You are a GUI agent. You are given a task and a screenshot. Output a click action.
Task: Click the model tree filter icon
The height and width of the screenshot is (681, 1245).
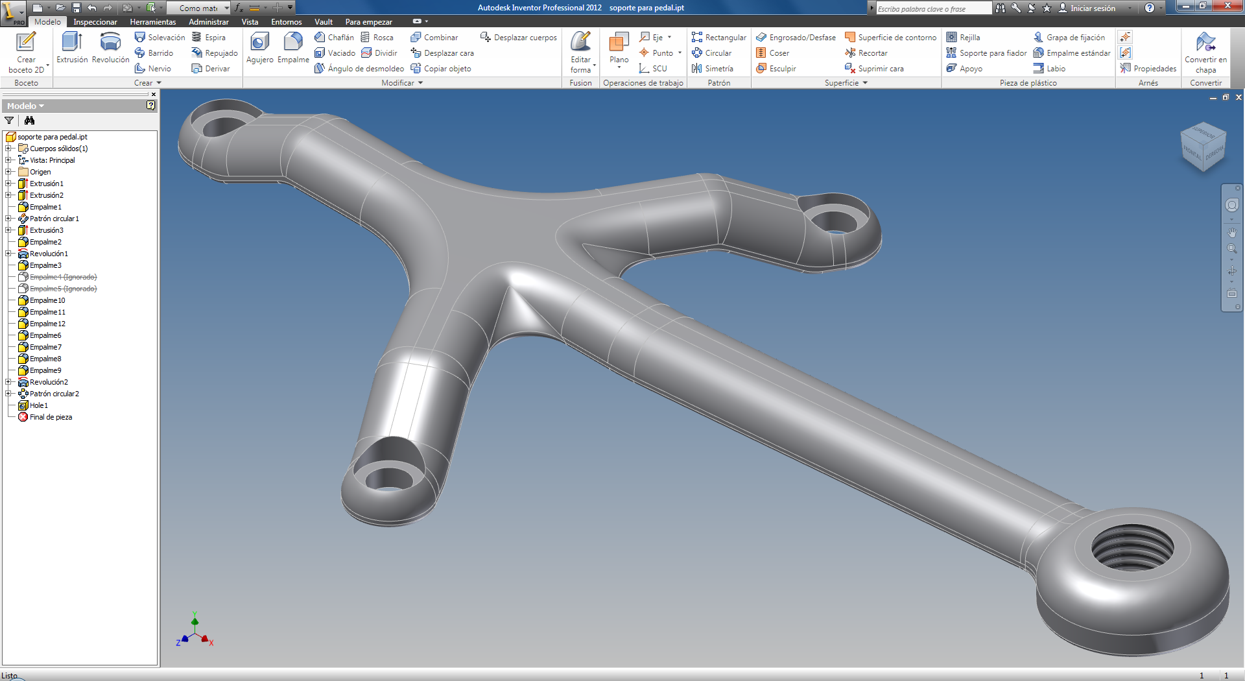[x=9, y=121]
